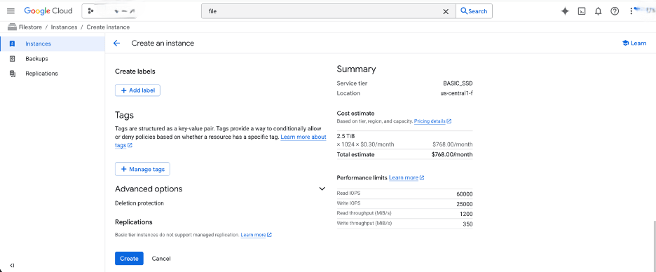
Task: Click the Backups sidebar icon
Action: [x=12, y=59]
